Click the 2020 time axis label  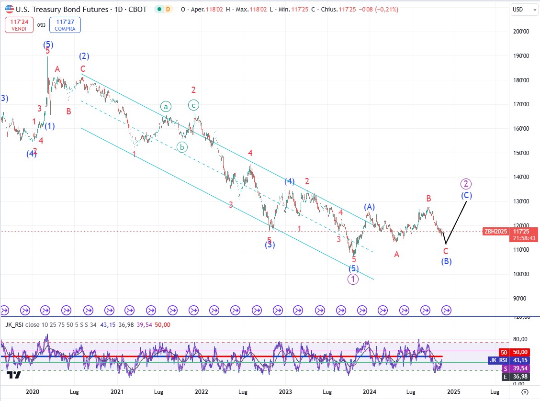point(33,392)
